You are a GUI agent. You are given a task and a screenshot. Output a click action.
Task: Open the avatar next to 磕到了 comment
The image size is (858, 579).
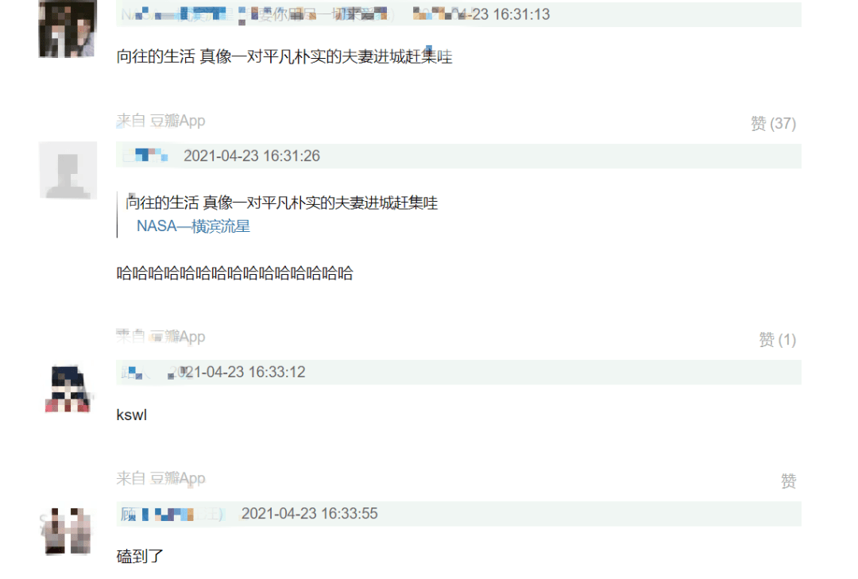(x=68, y=531)
